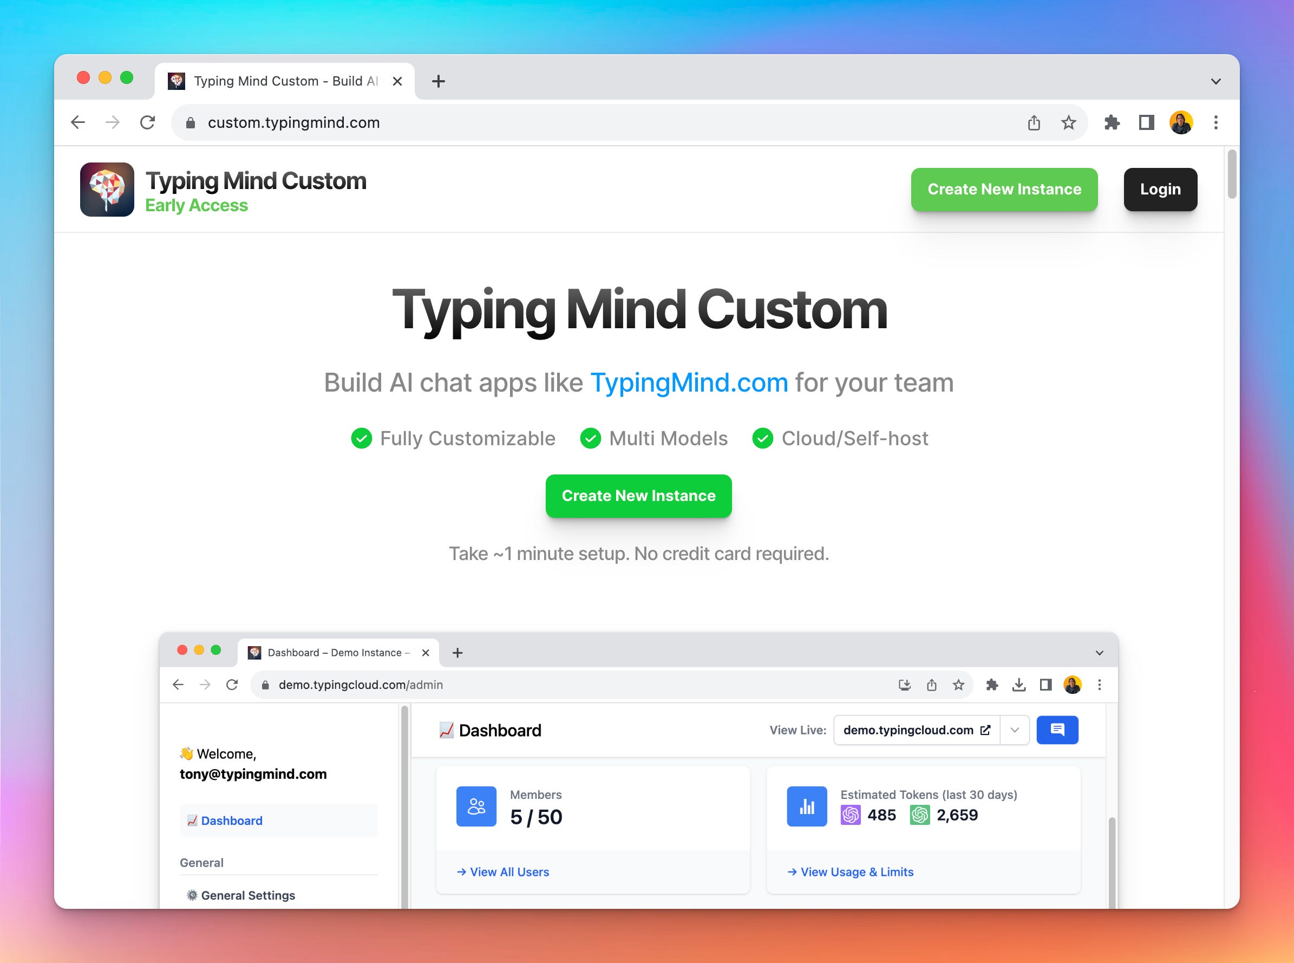The width and height of the screenshot is (1294, 963).
Task: Click the Typing Mind brain logo
Action: [x=107, y=190]
